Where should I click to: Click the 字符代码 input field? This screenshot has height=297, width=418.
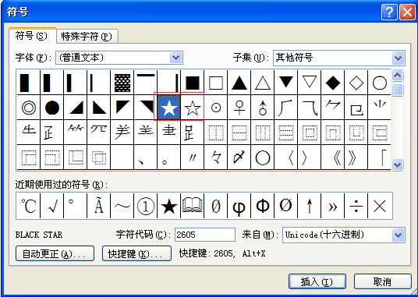(205, 235)
